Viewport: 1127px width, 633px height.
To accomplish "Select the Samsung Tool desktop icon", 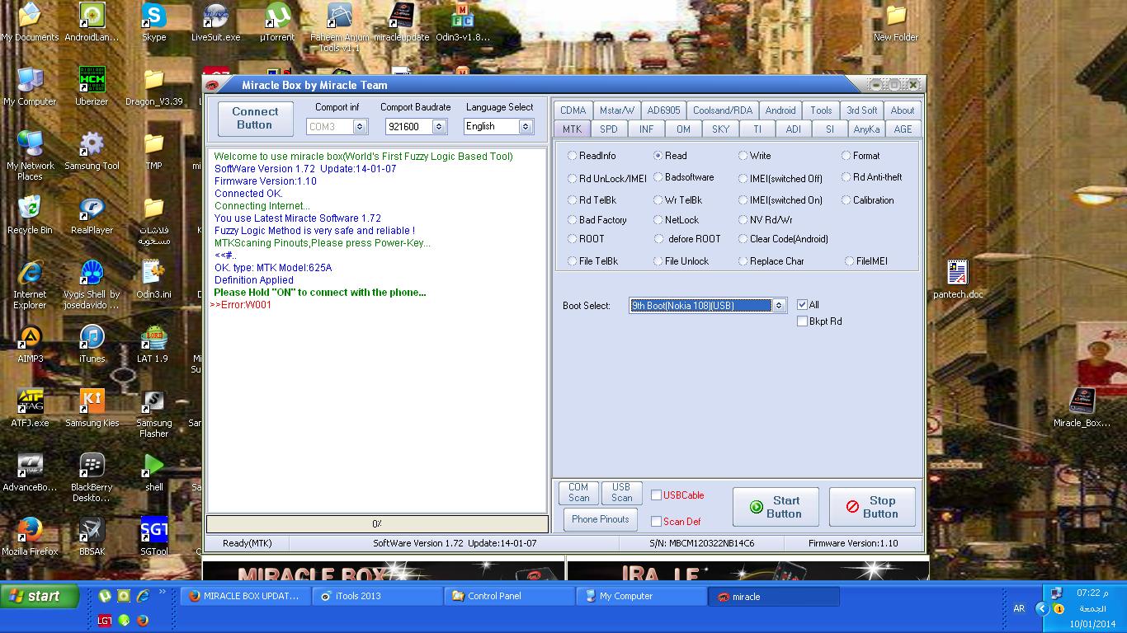I will (x=92, y=151).
